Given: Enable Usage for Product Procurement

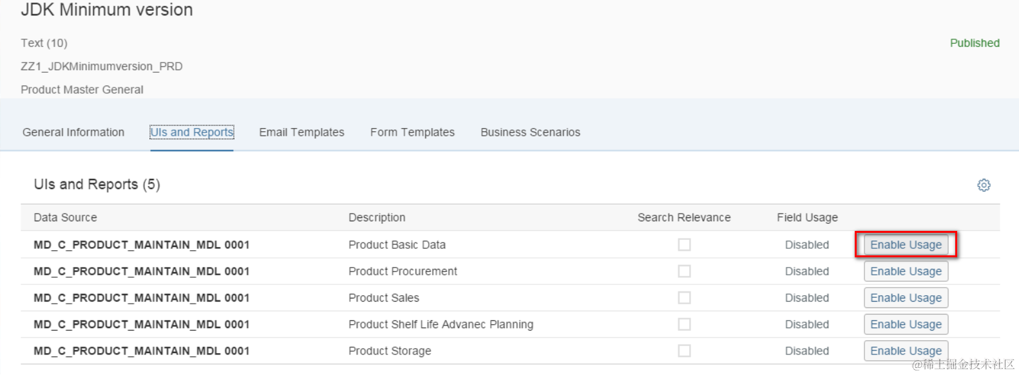Looking at the screenshot, I should [x=906, y=271].
